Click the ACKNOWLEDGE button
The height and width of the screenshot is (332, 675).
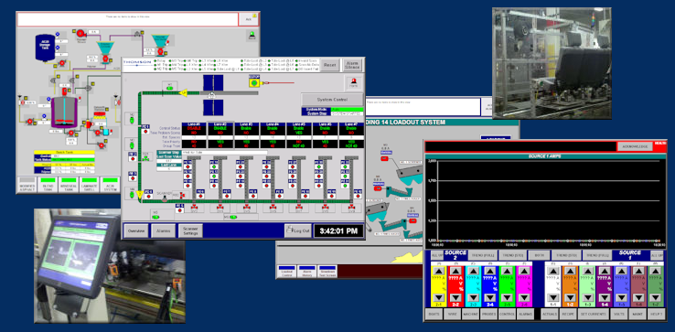point(635,146)
